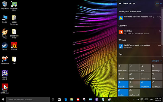The image size is (163, 102).
Task: Open the purple square taskbar app
Action: tap(97, 100)
